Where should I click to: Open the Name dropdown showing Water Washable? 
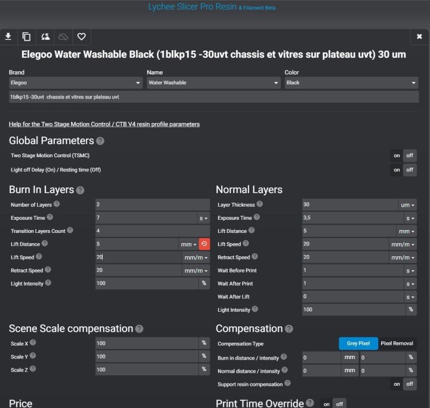(x=214, y=83)
